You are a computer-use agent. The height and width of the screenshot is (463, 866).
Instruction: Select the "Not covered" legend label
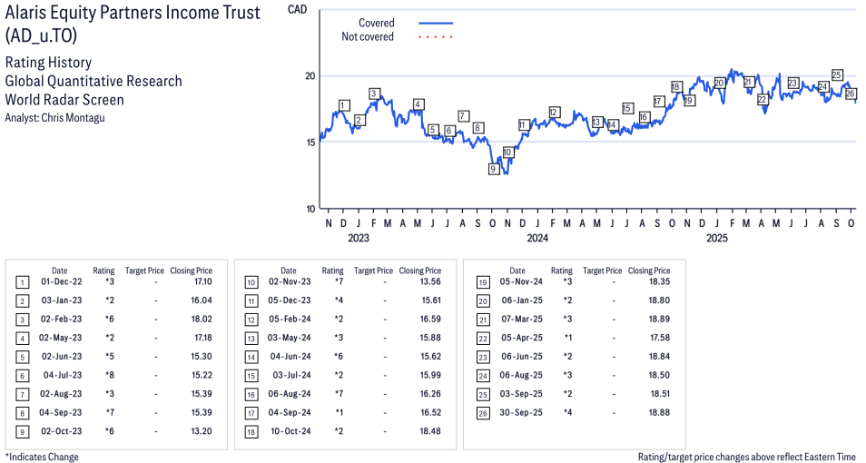[368, 37]
